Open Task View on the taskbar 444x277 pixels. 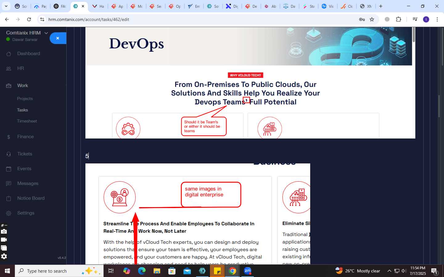[111, 271]
